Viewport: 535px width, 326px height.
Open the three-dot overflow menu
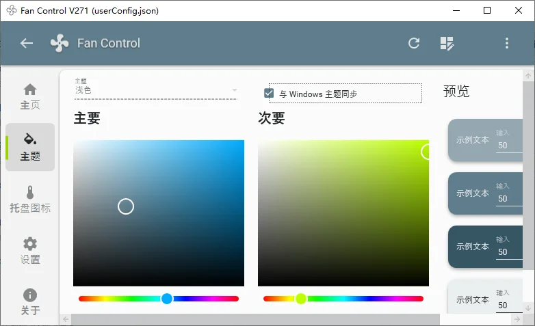[x=507, y=43]
